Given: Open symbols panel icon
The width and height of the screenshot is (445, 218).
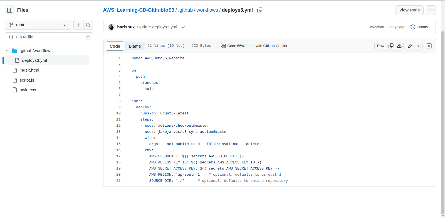Looking at the screenshot, I should pyautogui.click(x=429, y=46).
